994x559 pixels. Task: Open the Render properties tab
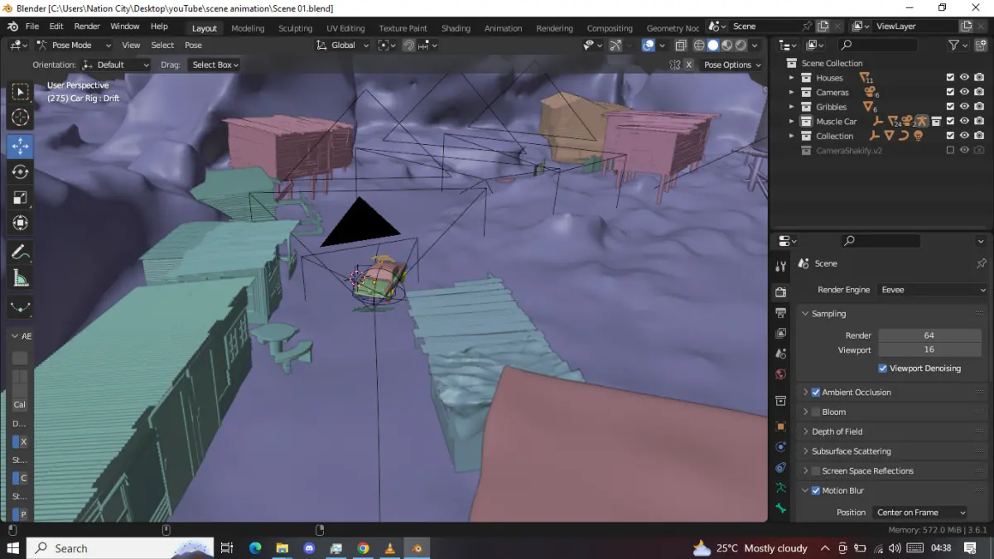(780, 292)
